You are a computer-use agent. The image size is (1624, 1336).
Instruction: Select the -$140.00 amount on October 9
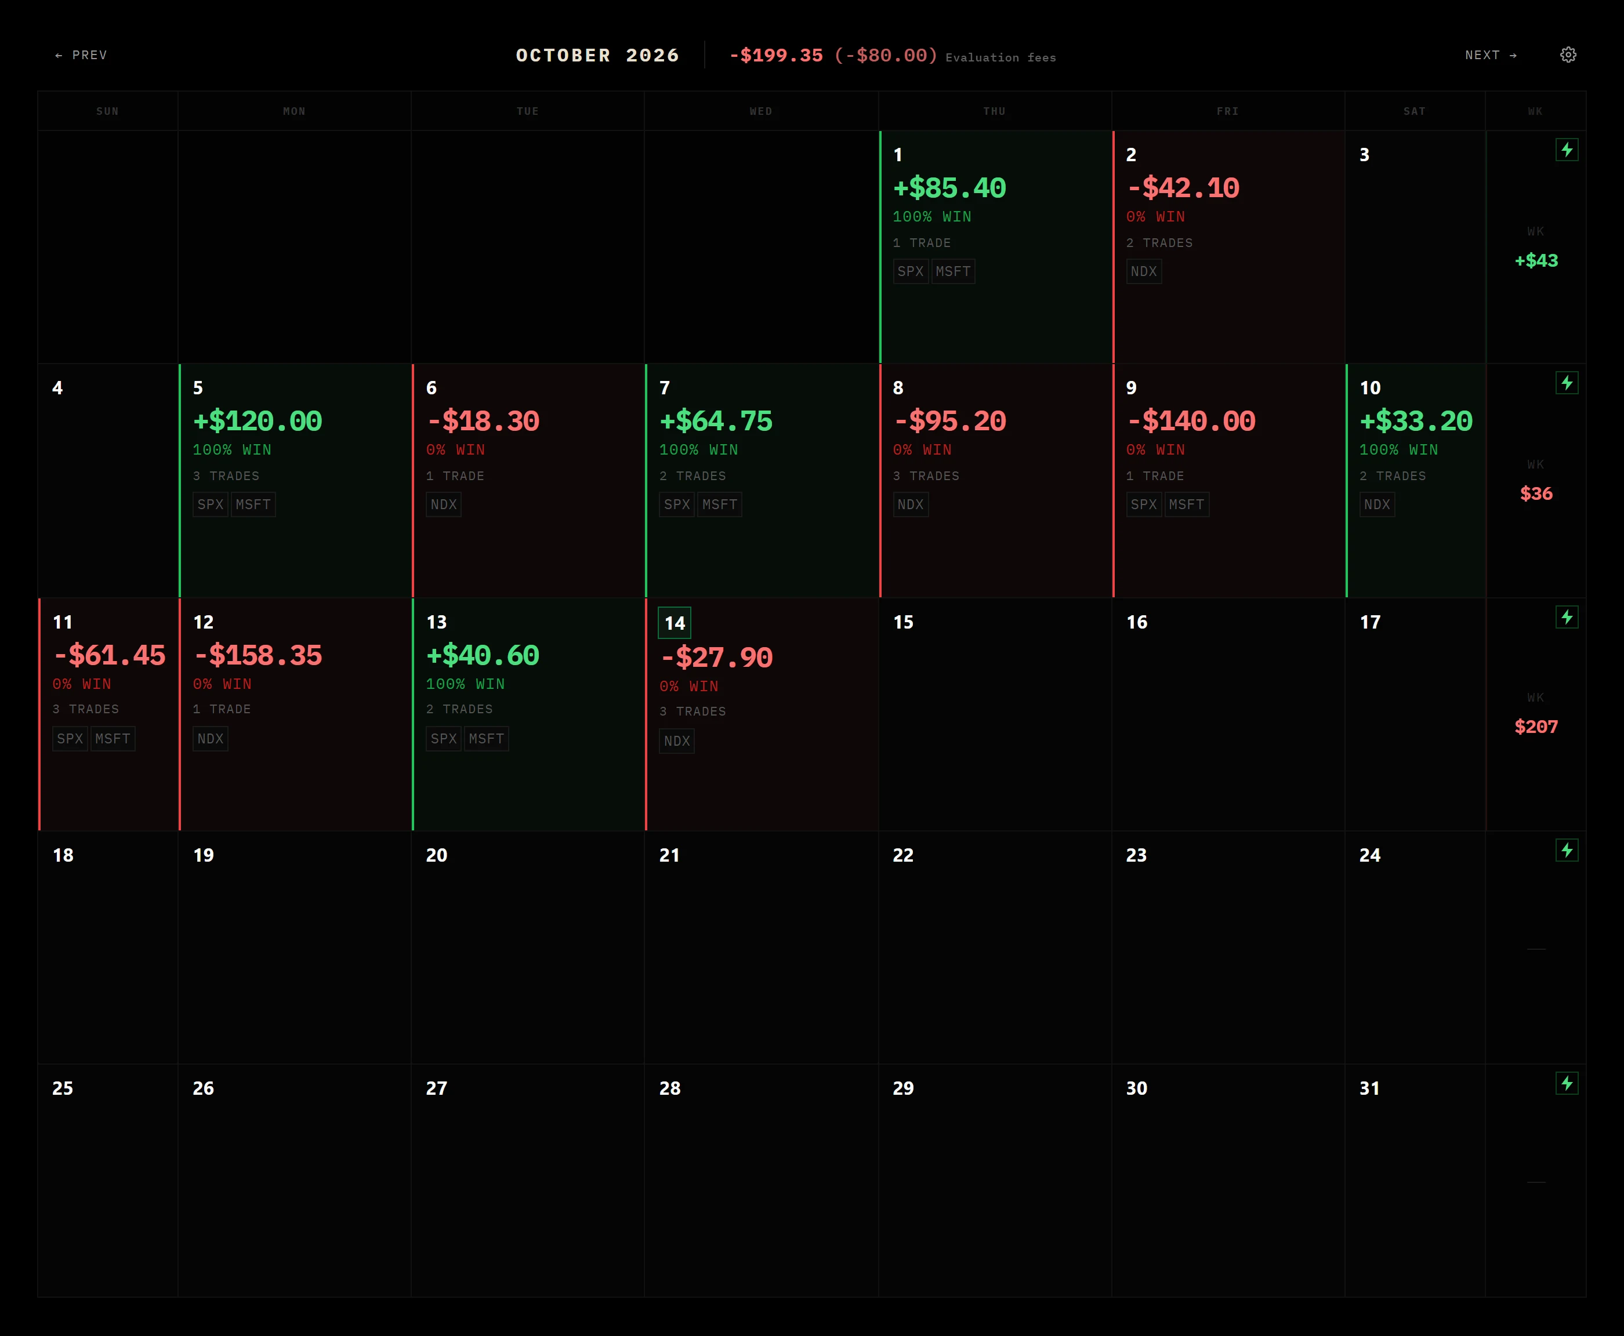point(1191,421)
